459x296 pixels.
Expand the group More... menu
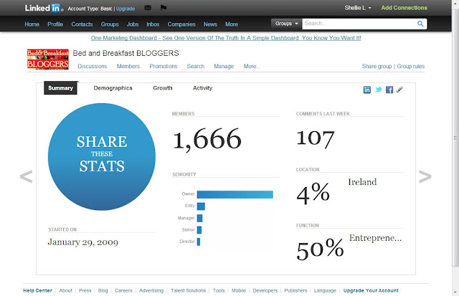pos(252,66)
